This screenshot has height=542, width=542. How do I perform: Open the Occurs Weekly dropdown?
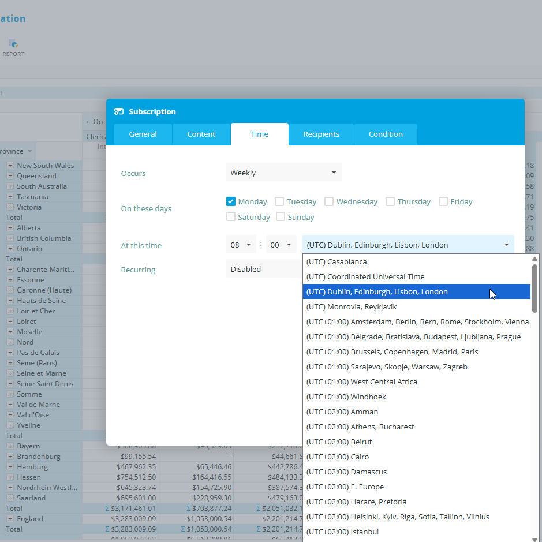click(x=283, y=173)
